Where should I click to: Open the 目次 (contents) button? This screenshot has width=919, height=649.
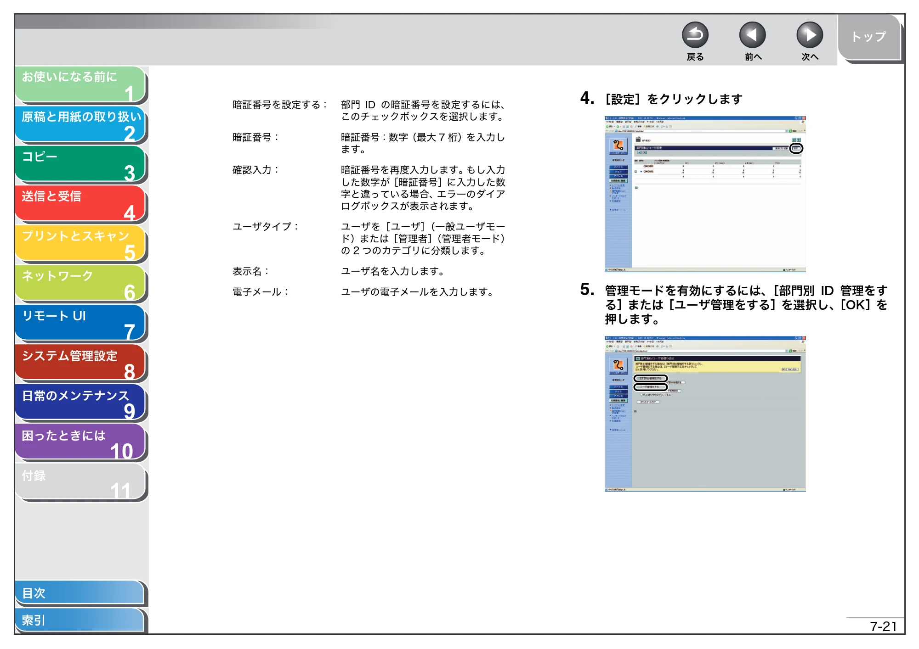(x=79, y=593)
